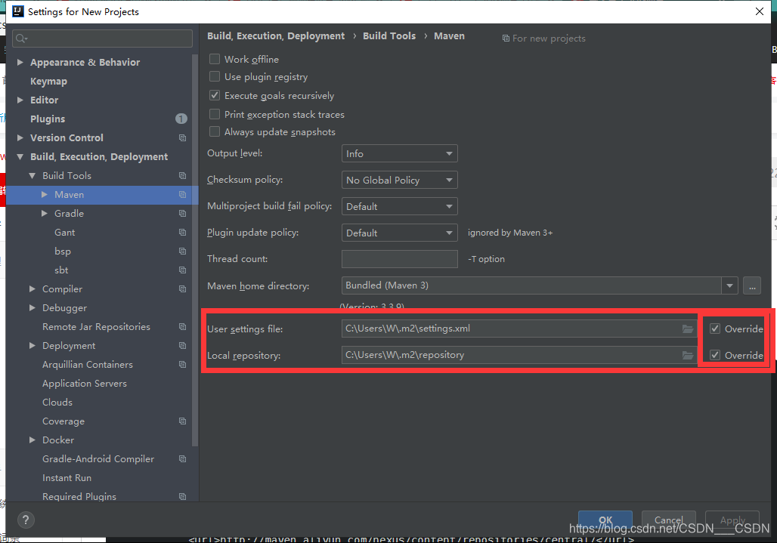
Task: Click the project-level icon beside sbt
Action: (182, 270)
